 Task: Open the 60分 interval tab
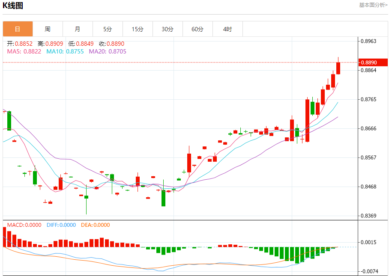click(198, 29)
